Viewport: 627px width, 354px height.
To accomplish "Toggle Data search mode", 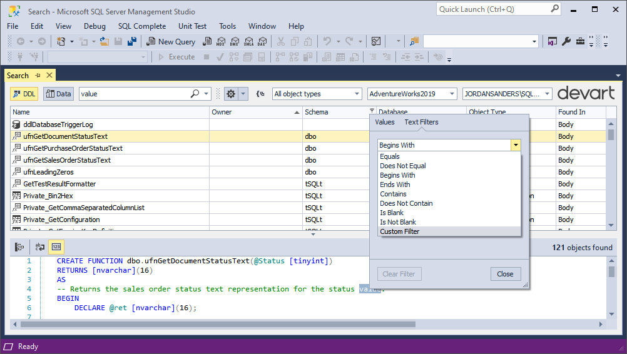I will (58, 94).
